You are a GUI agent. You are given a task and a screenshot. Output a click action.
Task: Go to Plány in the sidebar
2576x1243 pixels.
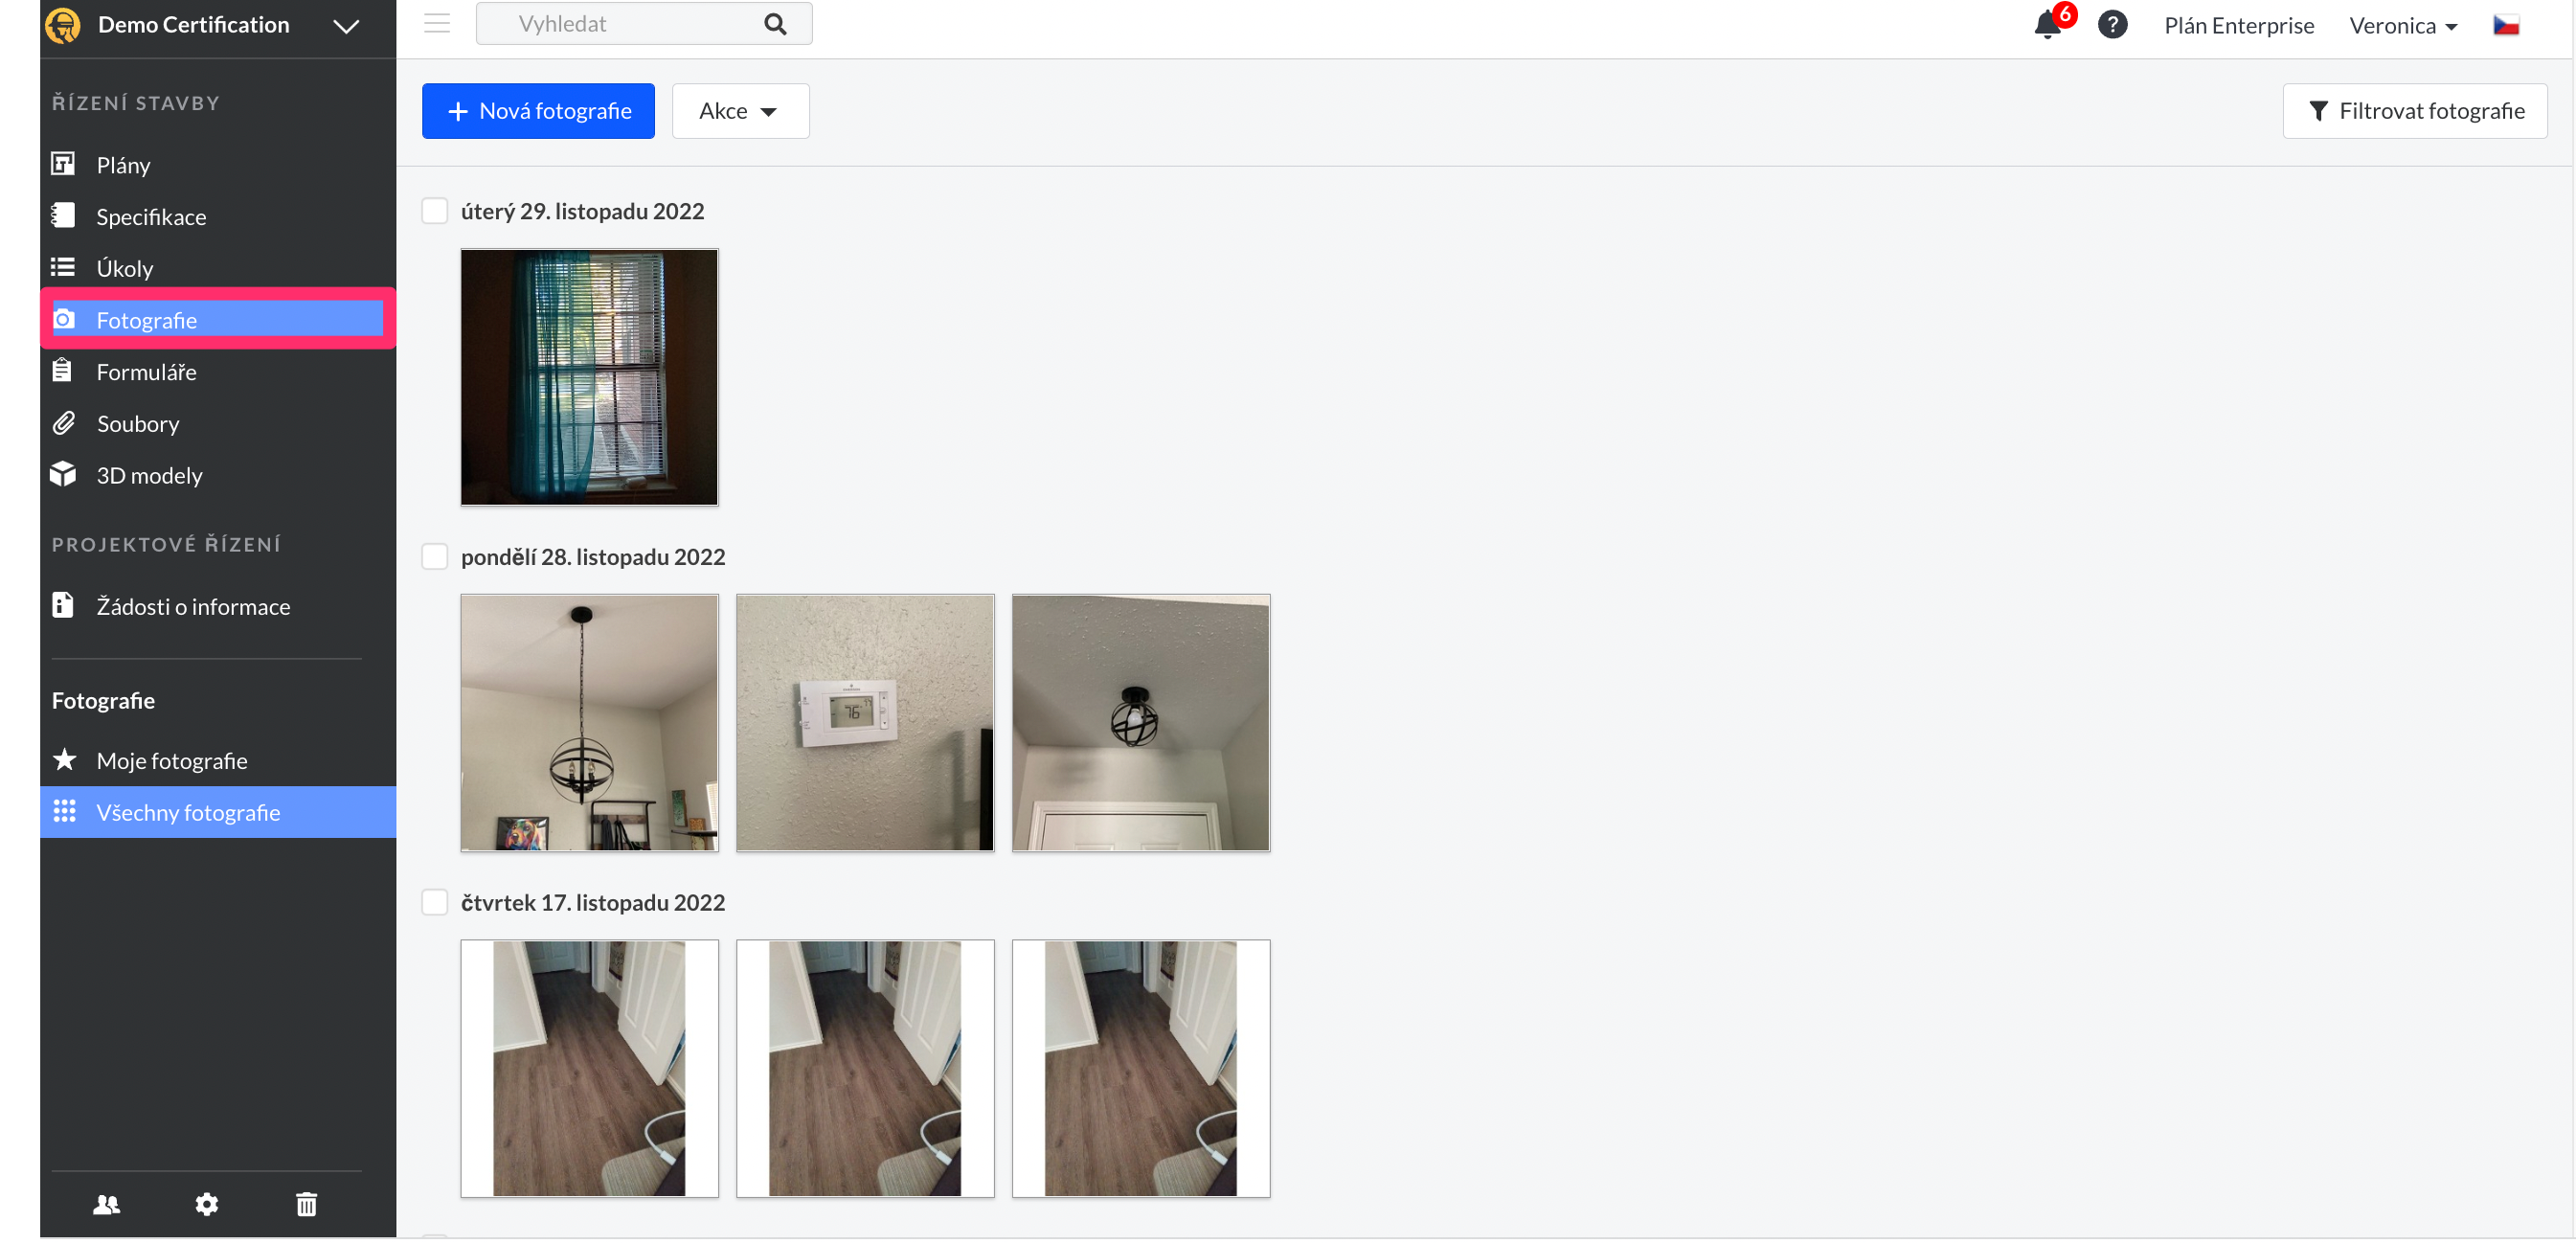click(124, 165)
